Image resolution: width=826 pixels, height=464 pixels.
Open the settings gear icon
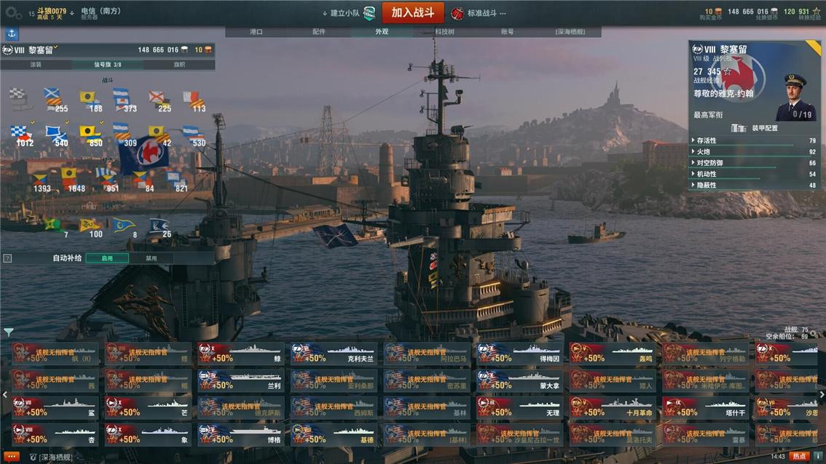click(x=12, y=12)
